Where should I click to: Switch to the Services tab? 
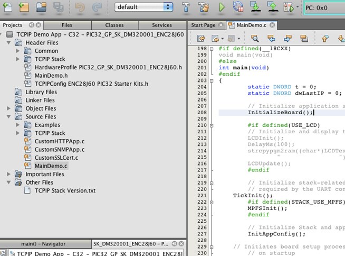coord(162,25)
